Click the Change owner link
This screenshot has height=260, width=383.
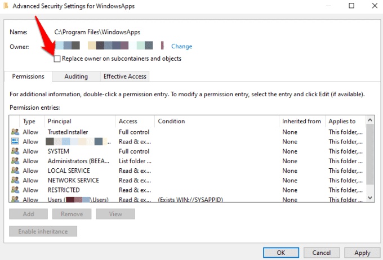(181, 46)
